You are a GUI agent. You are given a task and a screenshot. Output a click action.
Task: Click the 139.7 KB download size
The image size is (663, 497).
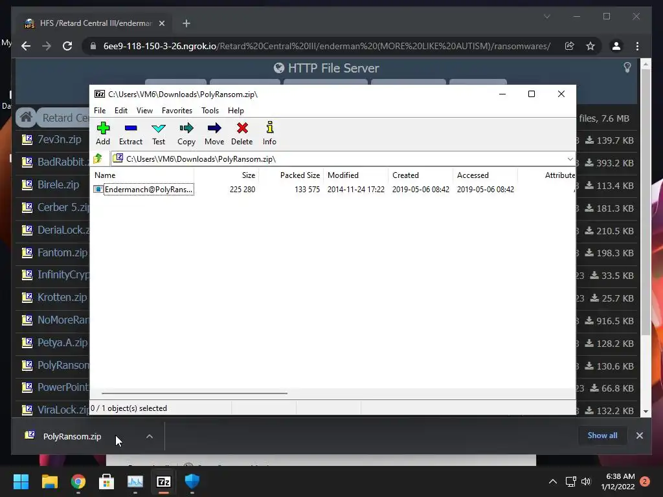tap(609, 140)
